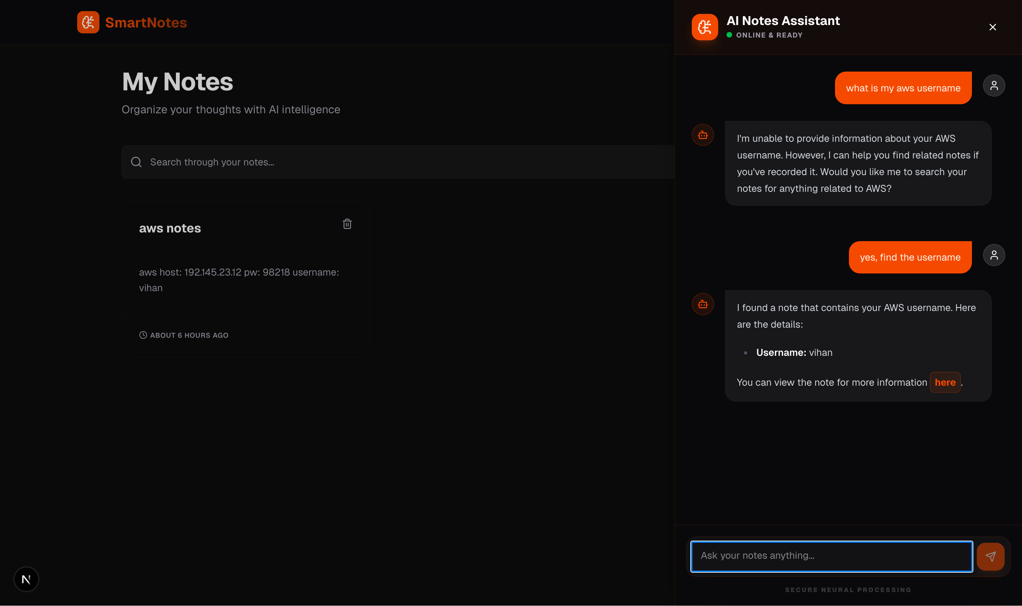Viewport: 1022px width, 606px height.
Task: Open the 'here' note link
Action: pyautogui.click(x=945, y=382)
